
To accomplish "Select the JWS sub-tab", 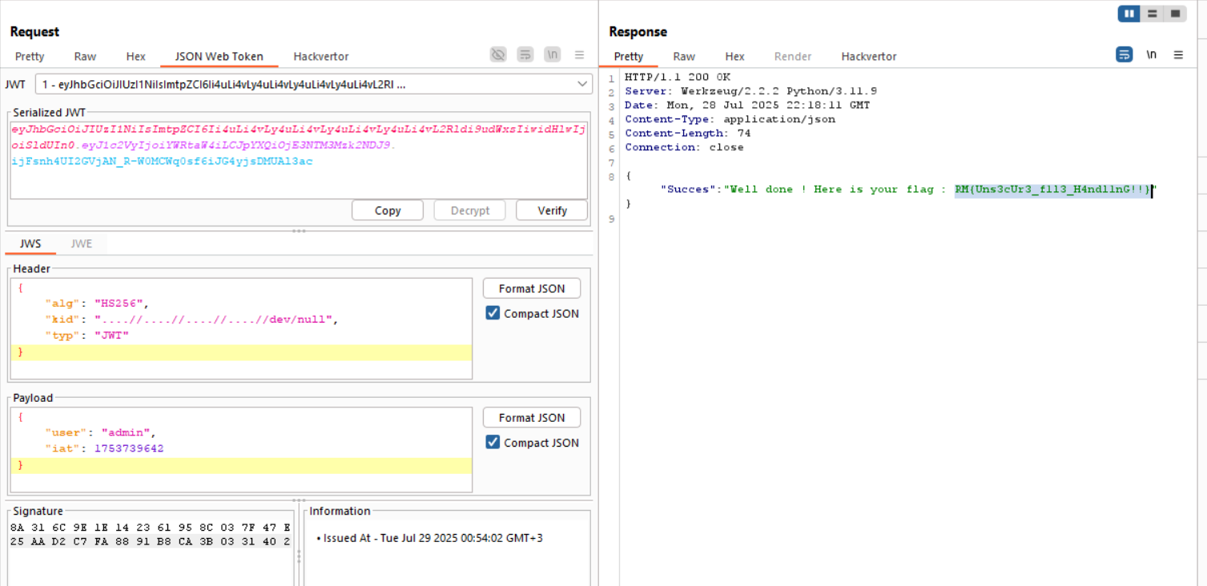I will pos(30,243).
